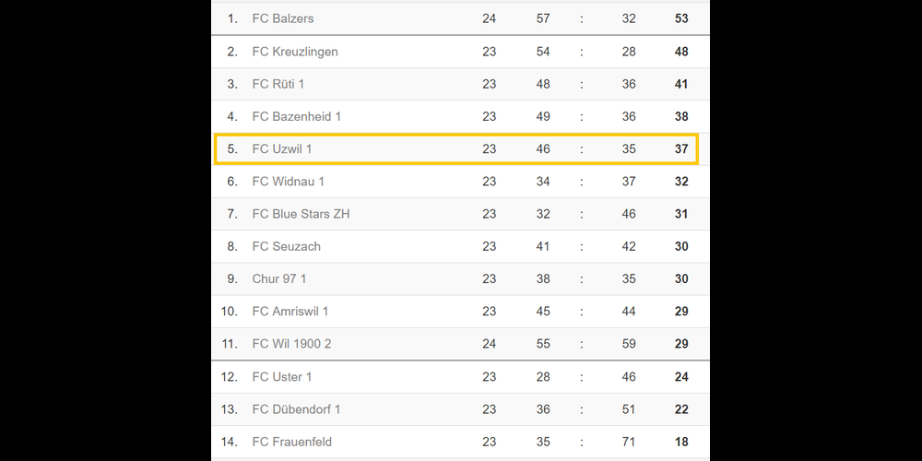
Task: Open the FC Wil 1900 2 link
Action: [292, 344]
